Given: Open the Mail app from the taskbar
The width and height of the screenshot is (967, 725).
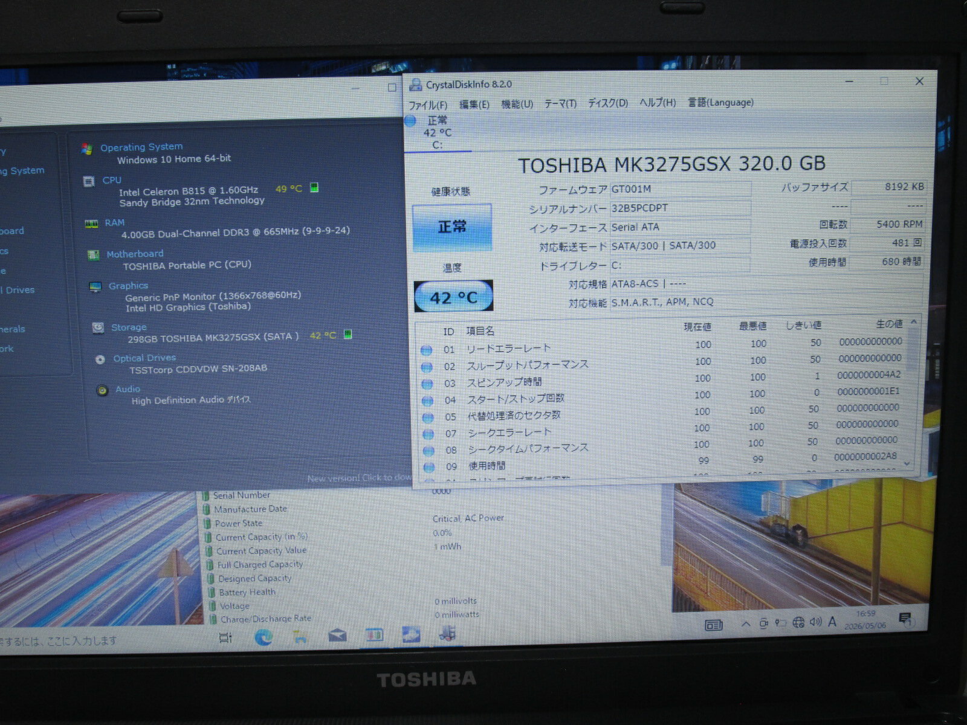Looking at the screenshot, I should pyautogui.click(x=337, y=635).
